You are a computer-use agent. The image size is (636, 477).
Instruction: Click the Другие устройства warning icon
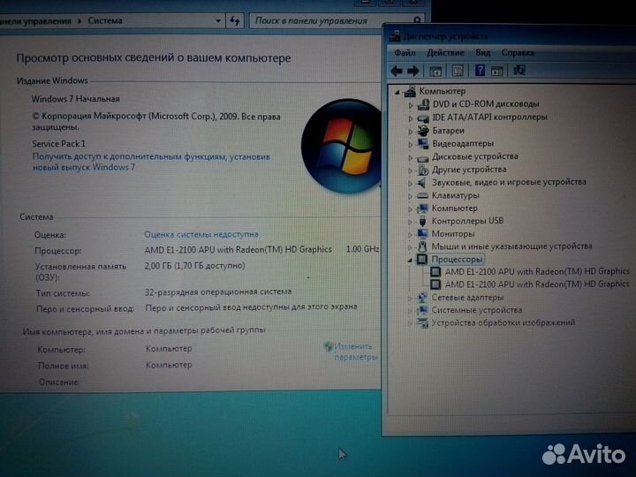pos(422,170)
